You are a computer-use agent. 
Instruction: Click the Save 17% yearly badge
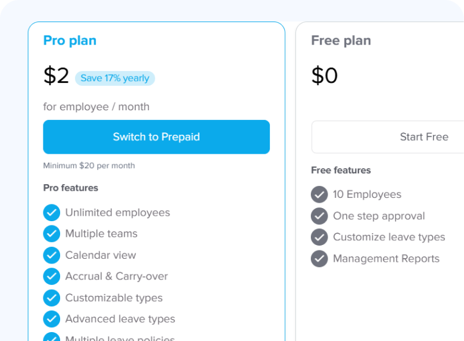pos(115,78)
